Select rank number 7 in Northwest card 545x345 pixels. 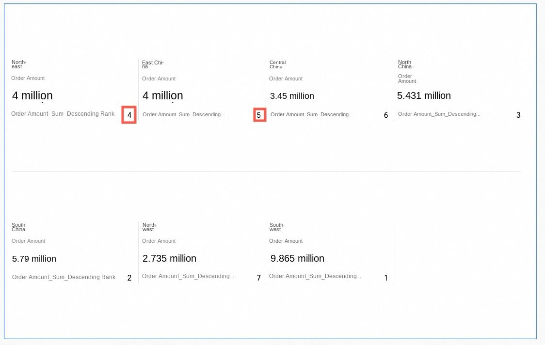[259, 278]
